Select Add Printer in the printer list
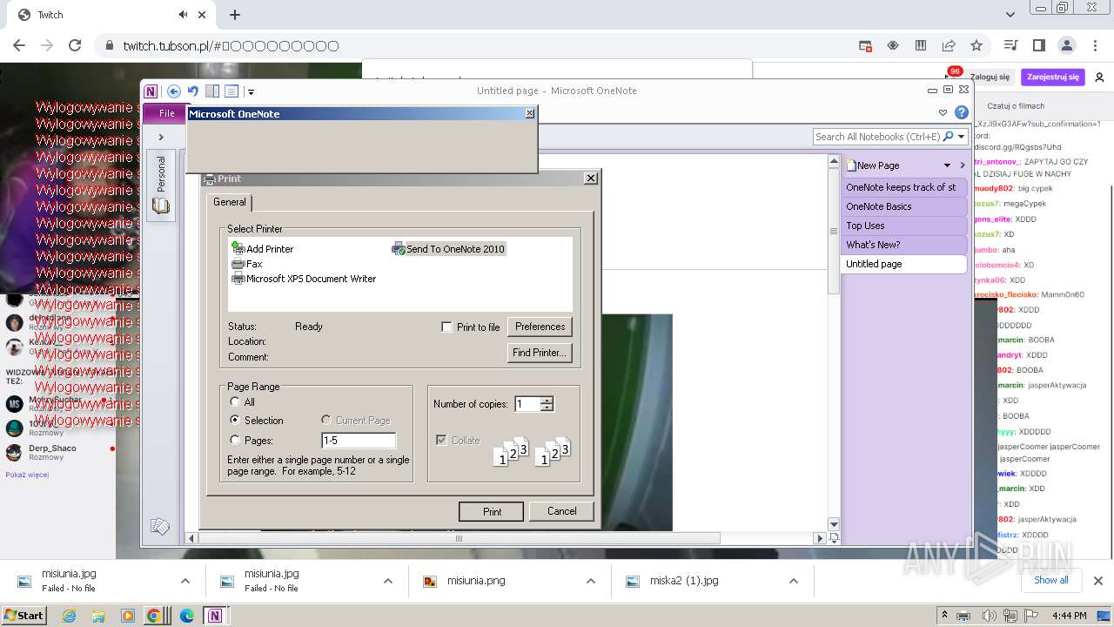The height and width of the screenshot is (627, 1114). tap(263, 249)
